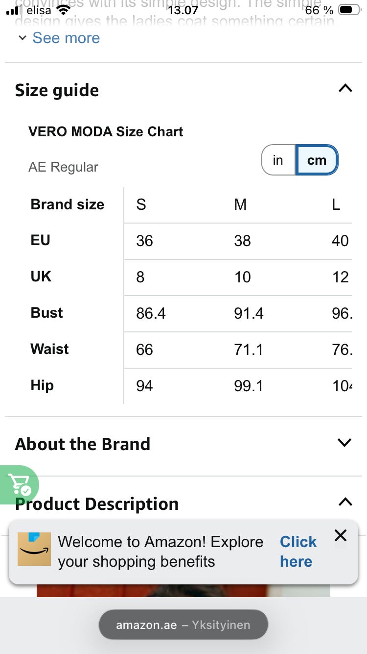Select the S brand size column header
The width and height of the screenshot is (367, 654).
[141, 204]
